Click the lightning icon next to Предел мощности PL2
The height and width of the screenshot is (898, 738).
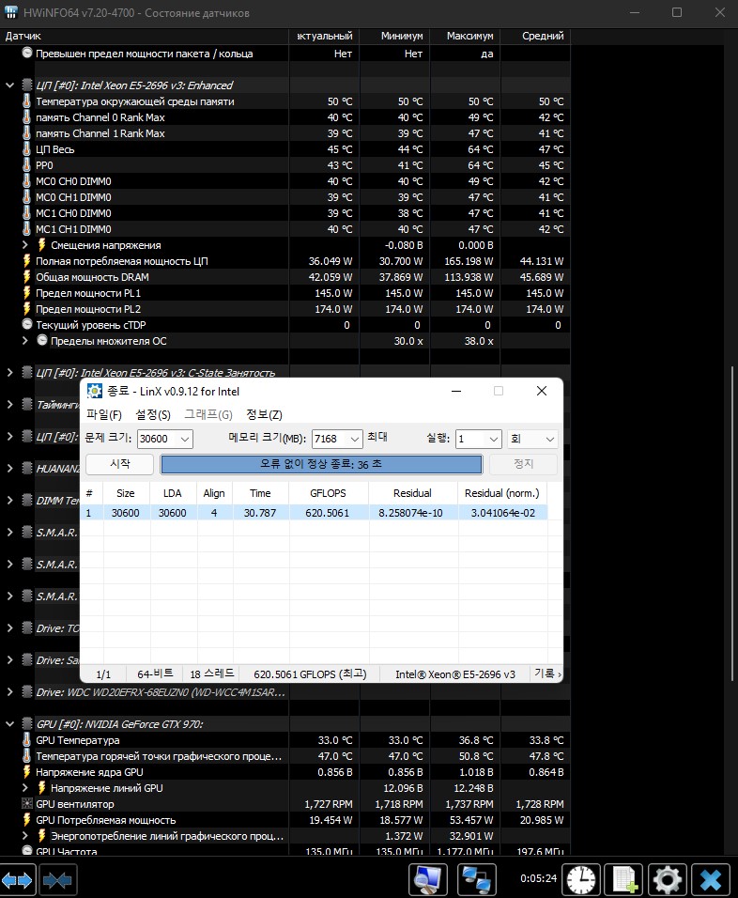click(x=26, y=309)
